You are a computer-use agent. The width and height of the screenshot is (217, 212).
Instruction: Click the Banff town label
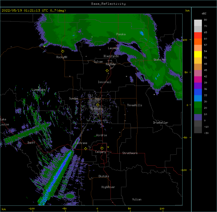pyautogui.click(x=31, y=143)
